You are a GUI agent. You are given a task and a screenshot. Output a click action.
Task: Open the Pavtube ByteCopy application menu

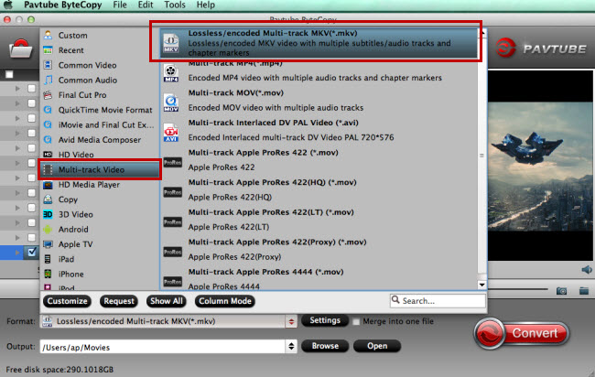(x=62, y=5)
